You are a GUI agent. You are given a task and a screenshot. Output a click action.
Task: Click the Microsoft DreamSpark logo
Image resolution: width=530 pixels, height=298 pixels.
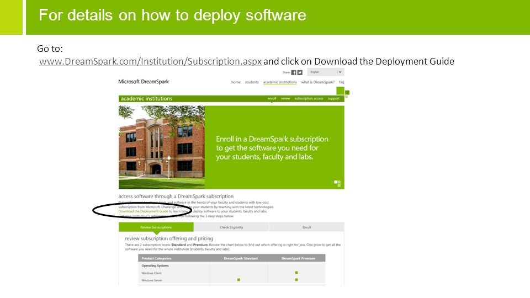click(x=144, y=82)
